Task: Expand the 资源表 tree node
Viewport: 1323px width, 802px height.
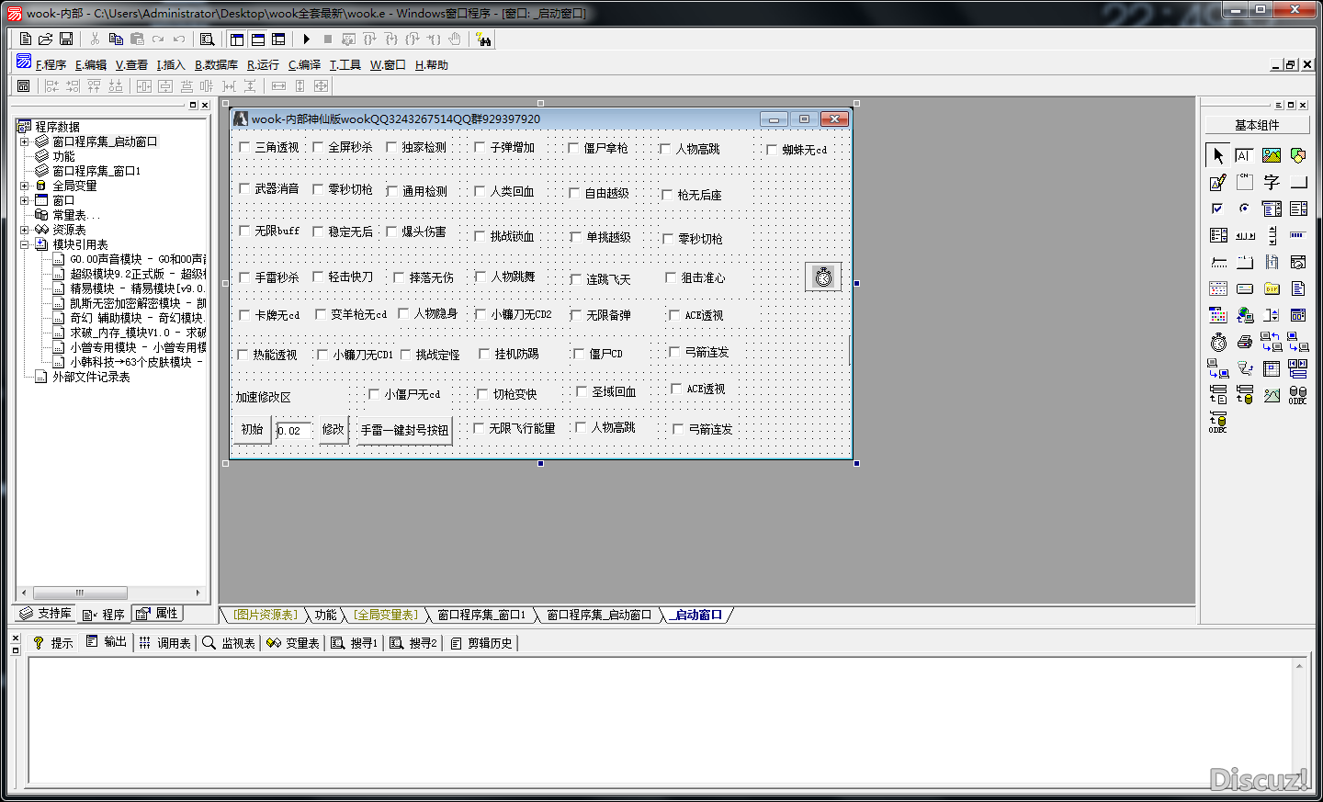Action: [25, 230]
